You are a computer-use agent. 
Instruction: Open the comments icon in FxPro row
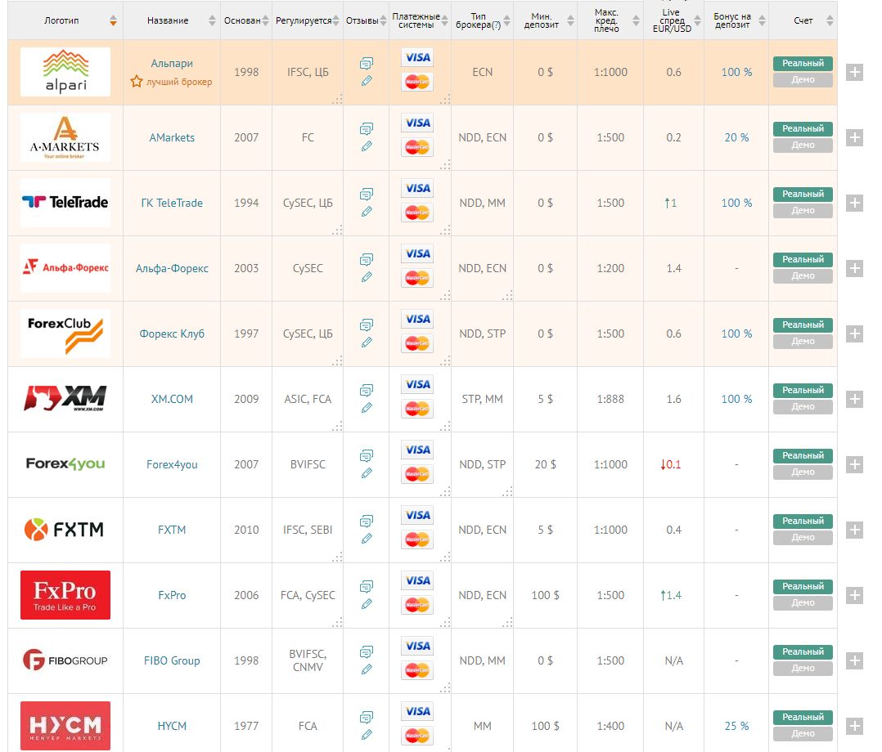(366, 586)
